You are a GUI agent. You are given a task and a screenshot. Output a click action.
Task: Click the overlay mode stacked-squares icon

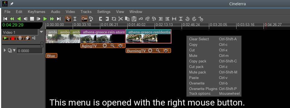pos(10,51)
